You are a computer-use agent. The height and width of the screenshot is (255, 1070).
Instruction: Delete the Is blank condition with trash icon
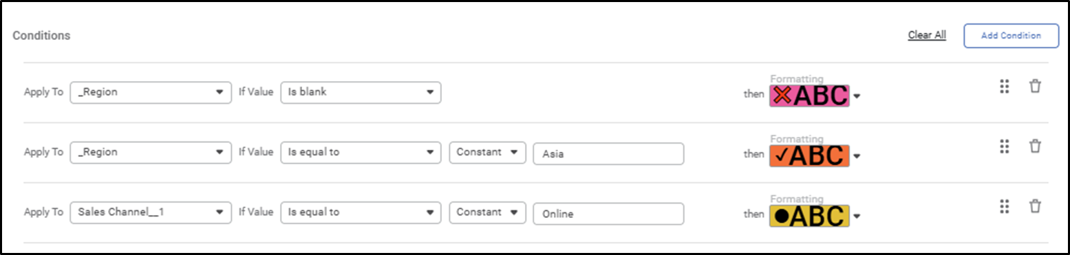pyautogui.click(x=1035, y=86)
